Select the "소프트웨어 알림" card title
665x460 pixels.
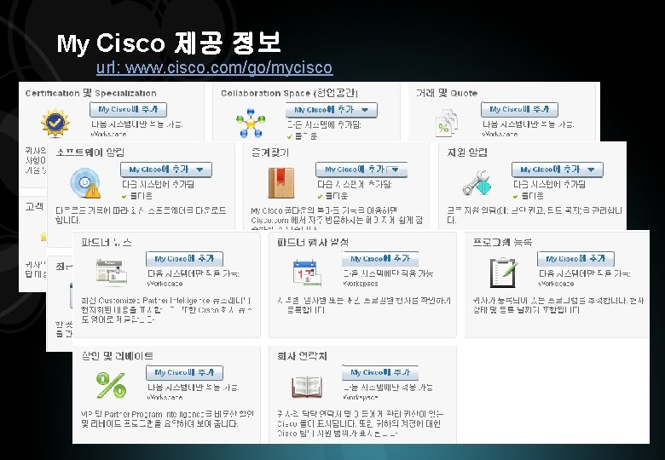point(90,152)
